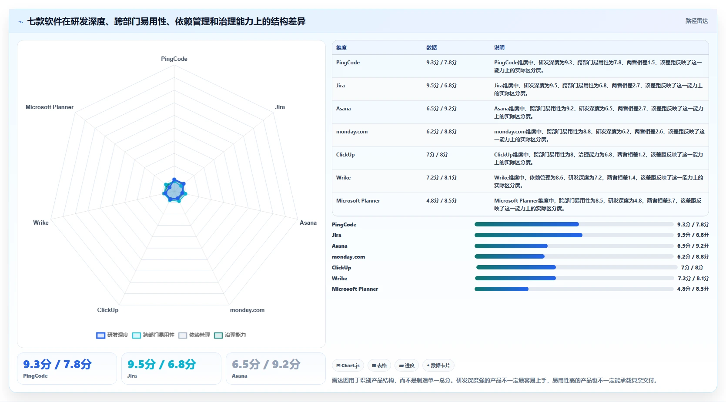Click the 7分 / 8分 table cell
The width and height of the screenshot is (726, 402).
pos(437,155)
